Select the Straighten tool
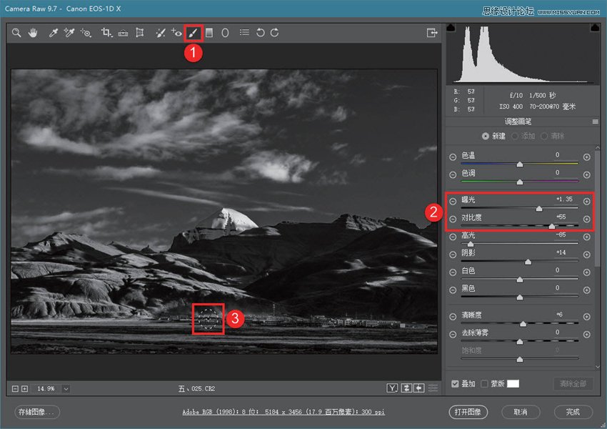The image size is (607, 429). [123, 33]
